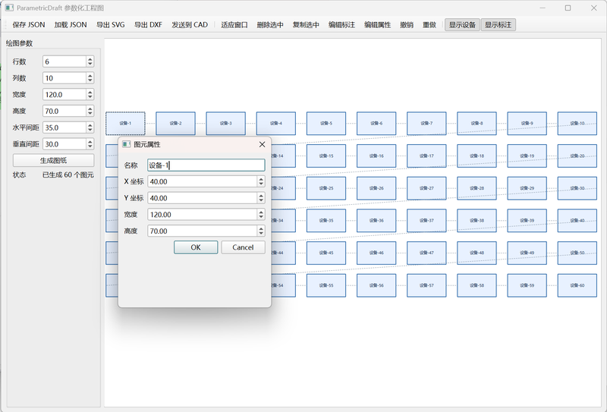Toggle the 显示设备 button
The width and height of the screenshot is (607, 412).
point(462,25)
